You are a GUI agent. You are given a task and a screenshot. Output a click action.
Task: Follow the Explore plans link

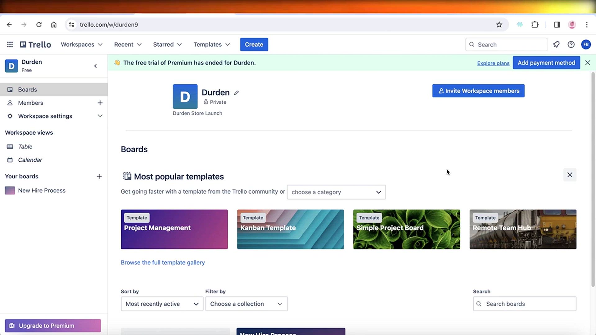tap(493, 63)
